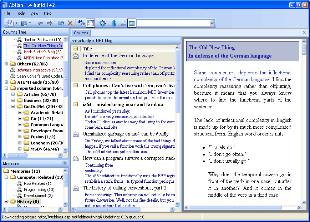Select Herb Sutter's Blog feed
Image resolution: width=310 pixels, height=222 pixels.
43,52
